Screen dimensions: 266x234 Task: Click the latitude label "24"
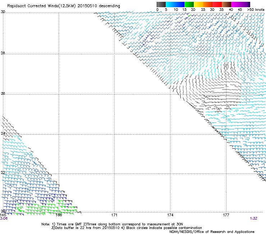coord(3,134)
